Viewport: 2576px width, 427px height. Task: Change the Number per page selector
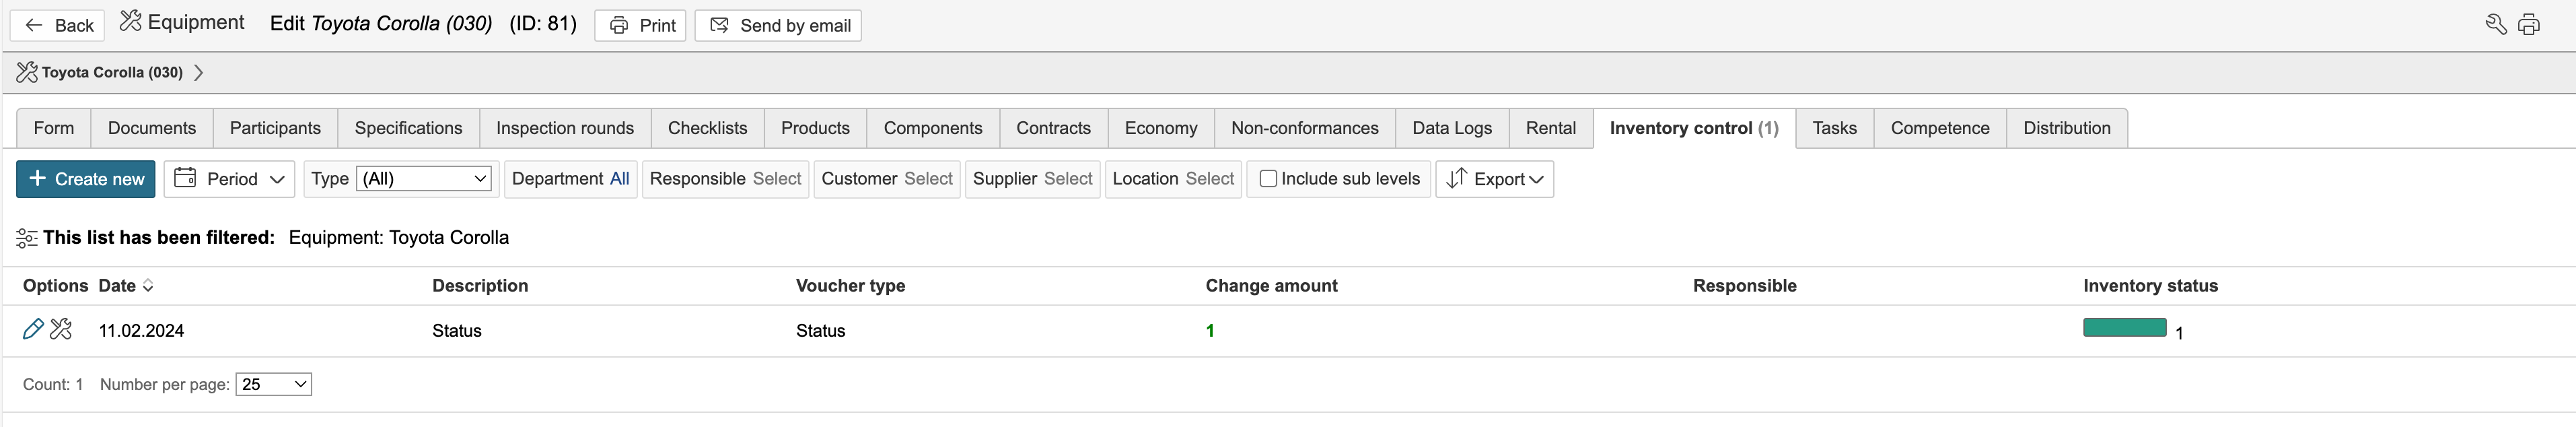click(x=273, y=384)
